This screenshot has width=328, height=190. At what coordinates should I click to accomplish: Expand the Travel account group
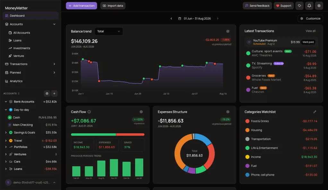(x=6, y=141)
